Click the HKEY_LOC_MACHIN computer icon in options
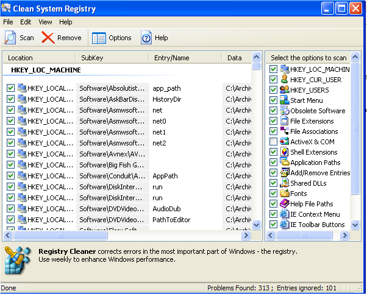 pyautogui.click(x=284, y=69)
